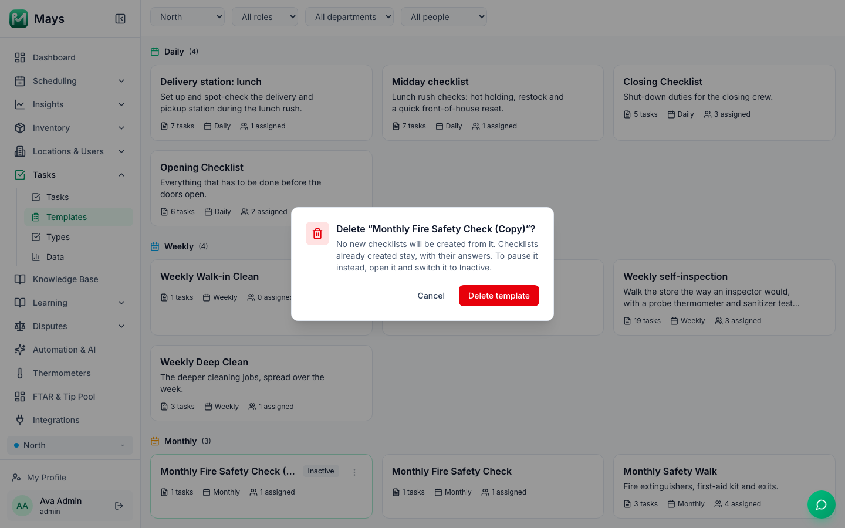Open the Data sub-item
The width and height of the screenshot is (845, 528).
click(x=79, y=257)
